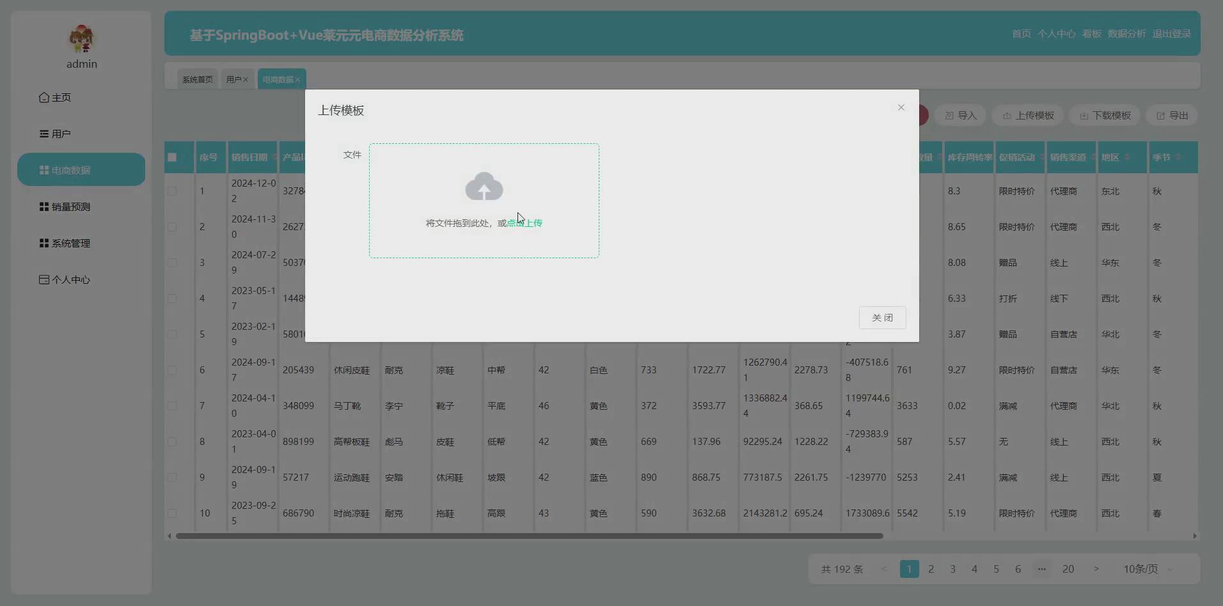Click the 下载模板 download icon button
The width and height of the screenshot is (1223, 606).
pos(1084,115)
